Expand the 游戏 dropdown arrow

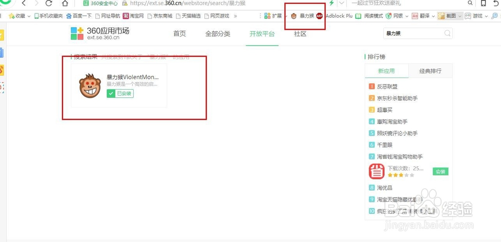(486, 16)
